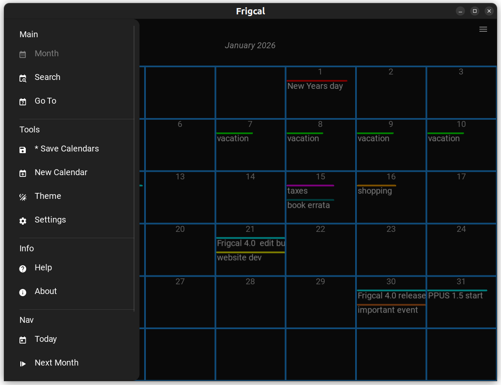
Task: Open the taxes event on the 15th
Action: point(298,191)
